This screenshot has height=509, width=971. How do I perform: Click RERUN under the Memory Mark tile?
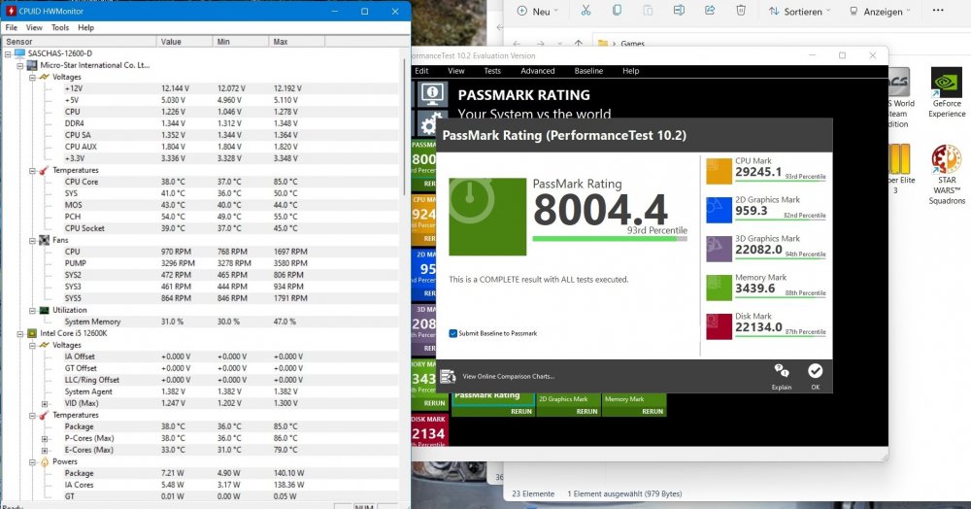pyautogui.click(x=653, y=411)
